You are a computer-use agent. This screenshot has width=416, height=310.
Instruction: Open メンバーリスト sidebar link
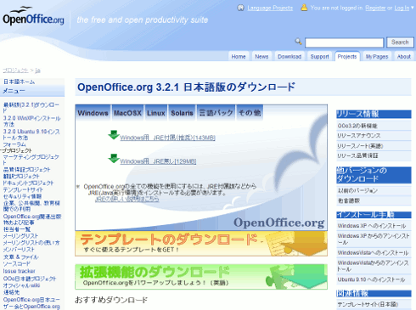(x=19, y=250)
